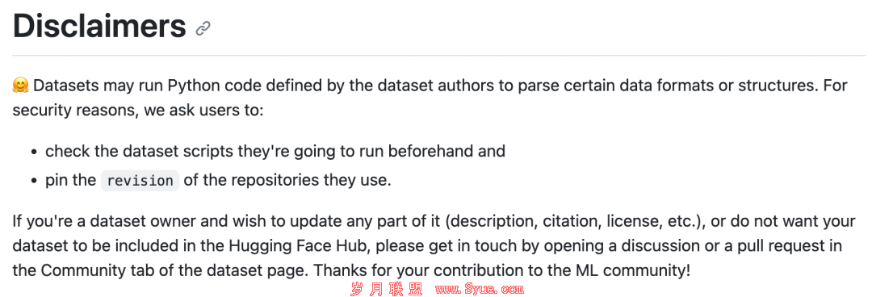Viewport: 872px width, 297px height.
Task: Click the hugging face emoji icon
Action: (20, 87)
